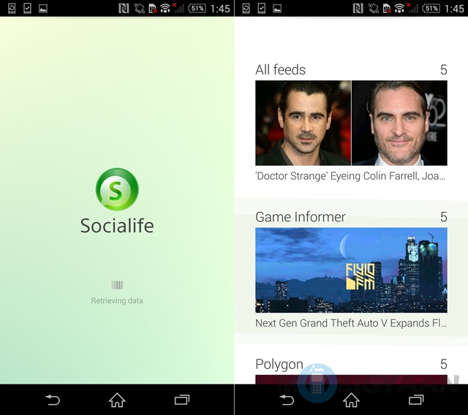The height and width of the screenshot is (415, 468).
Task: Open Next Gen Grand Theft Auto V article
Action: 351,323
